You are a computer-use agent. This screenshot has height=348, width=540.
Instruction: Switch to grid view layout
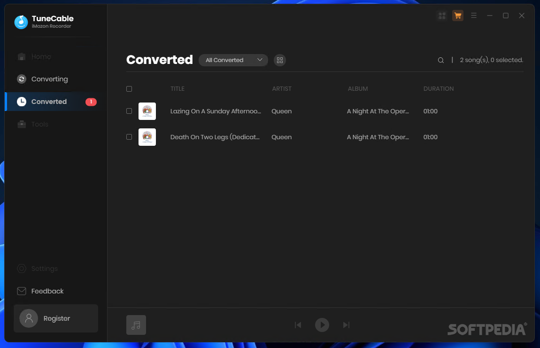point(280,60)
